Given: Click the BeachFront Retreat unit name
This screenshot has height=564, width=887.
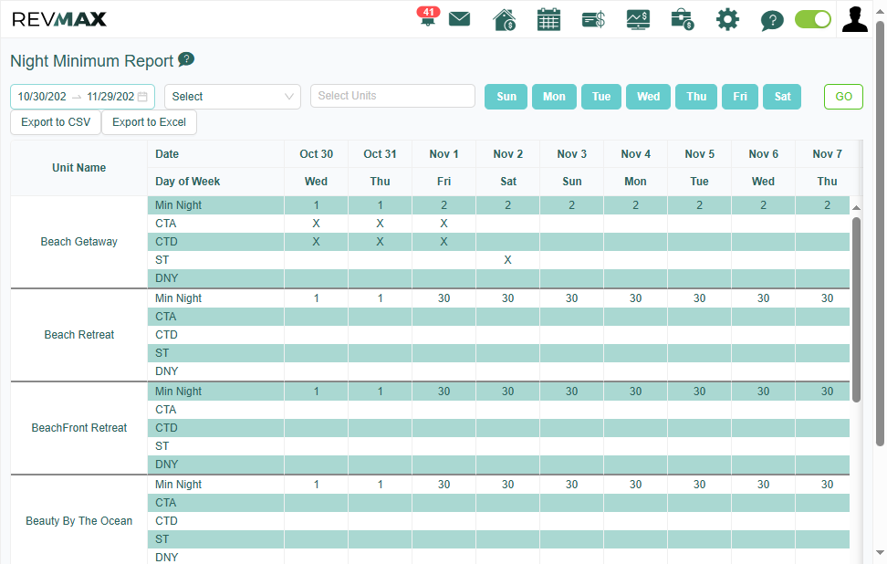Looking at the screenshot, I should click(79, 428).
